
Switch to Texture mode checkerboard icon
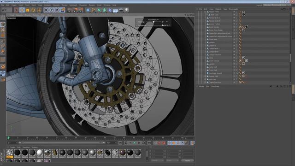pos(3,30)
